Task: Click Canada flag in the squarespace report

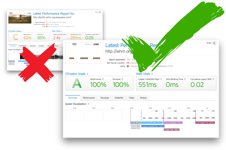Action: (x=47, y=24)
